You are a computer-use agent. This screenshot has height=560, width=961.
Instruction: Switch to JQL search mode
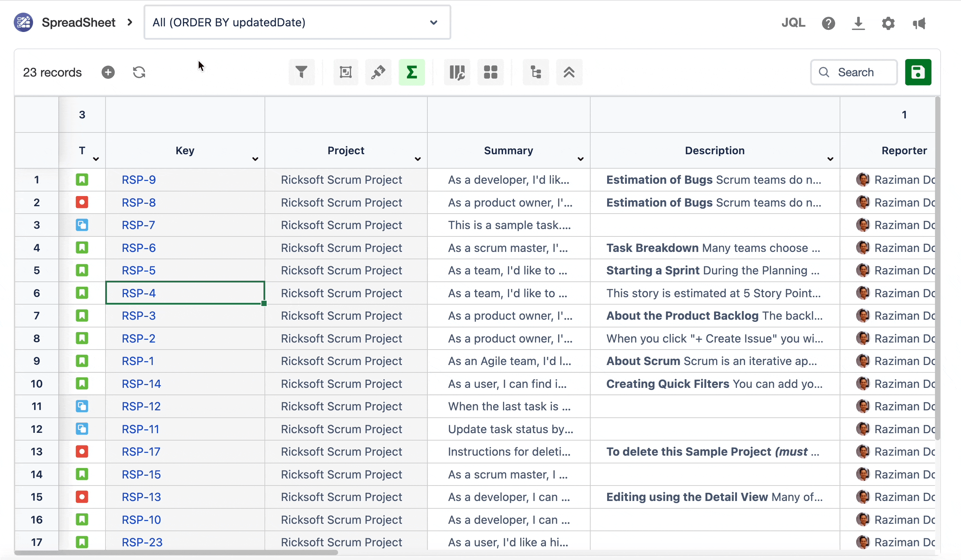pyautogui.click(x=793, y=22)
